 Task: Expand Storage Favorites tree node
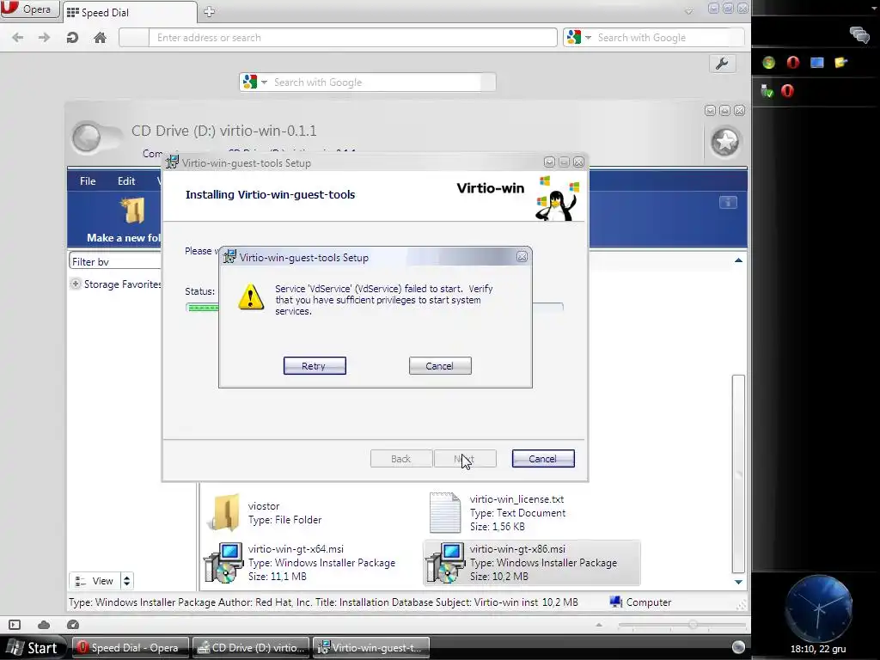click(x=76, y=284)
